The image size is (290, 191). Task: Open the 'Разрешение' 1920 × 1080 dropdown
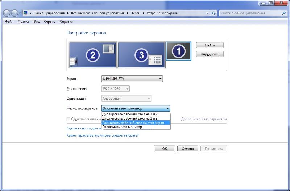[x=116, y=88]
